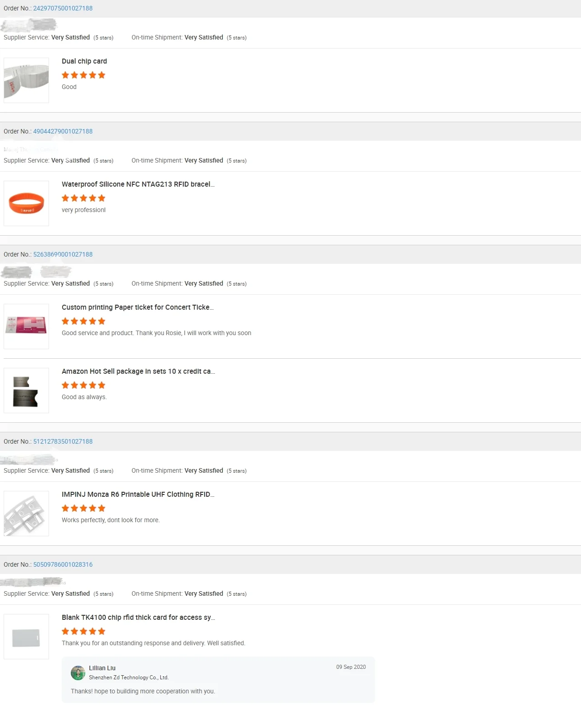The height and width of the screenshot is (707, 581).
Task: Open Waterproof Silicone NFC NTAG213 bracelet title
Action: pyautogui.click(x=138, y=184)
